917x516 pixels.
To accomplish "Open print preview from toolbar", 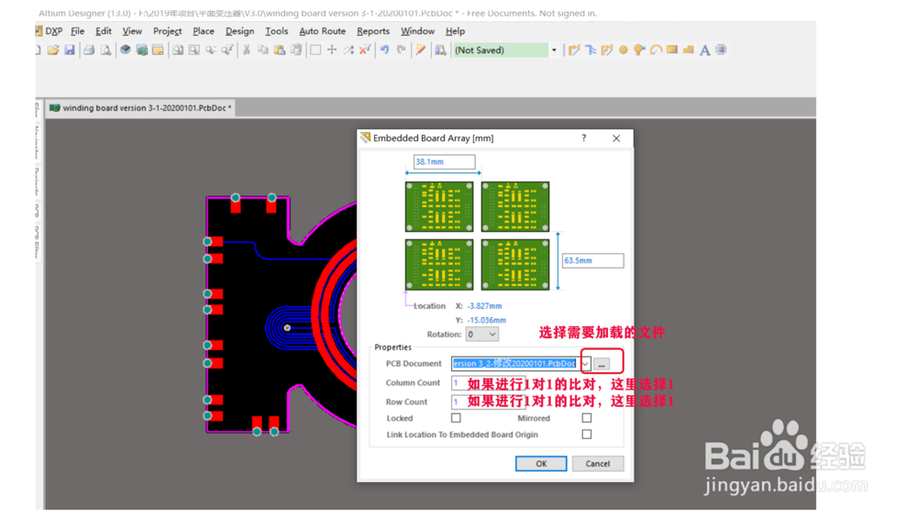I will click(x=105, y=50).
